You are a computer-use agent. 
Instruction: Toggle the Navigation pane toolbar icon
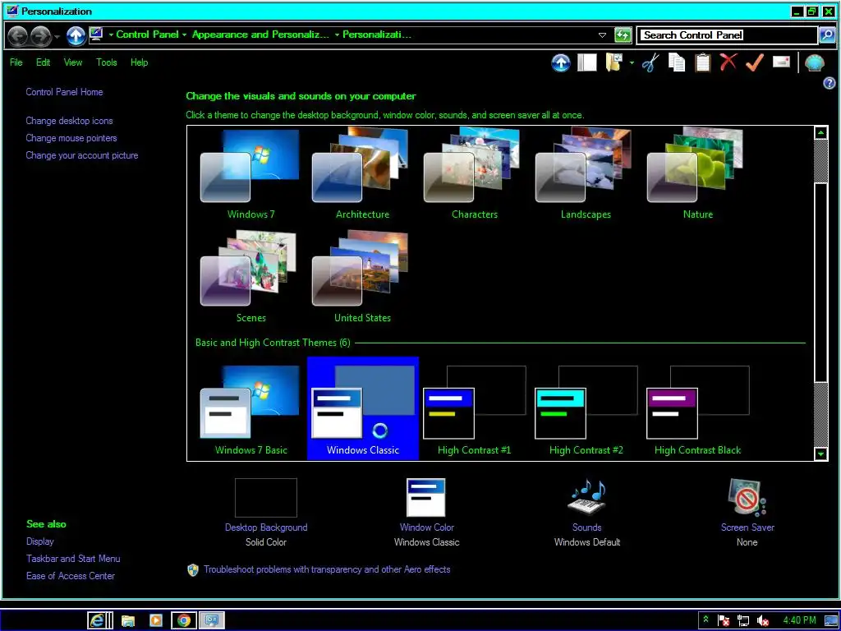coord(586,62)
